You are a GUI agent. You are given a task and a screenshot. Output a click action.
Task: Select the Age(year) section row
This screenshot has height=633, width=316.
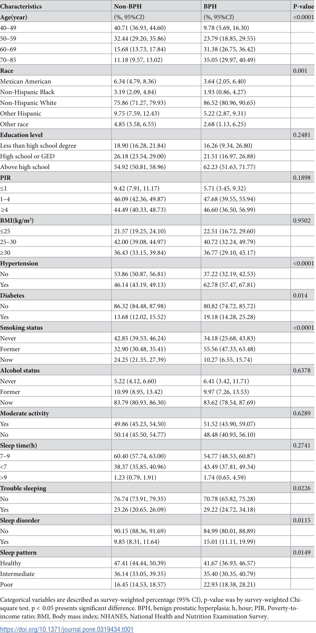158,17
